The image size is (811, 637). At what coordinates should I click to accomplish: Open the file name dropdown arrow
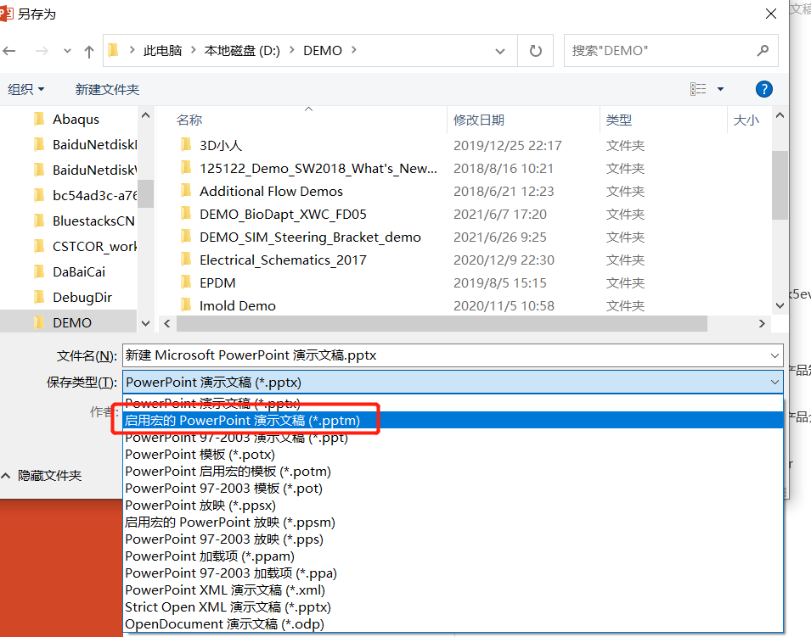[x=774, y=355]
